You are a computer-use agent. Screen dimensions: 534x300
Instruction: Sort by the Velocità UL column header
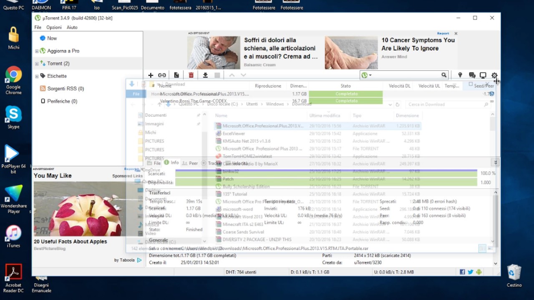[429, 86]
